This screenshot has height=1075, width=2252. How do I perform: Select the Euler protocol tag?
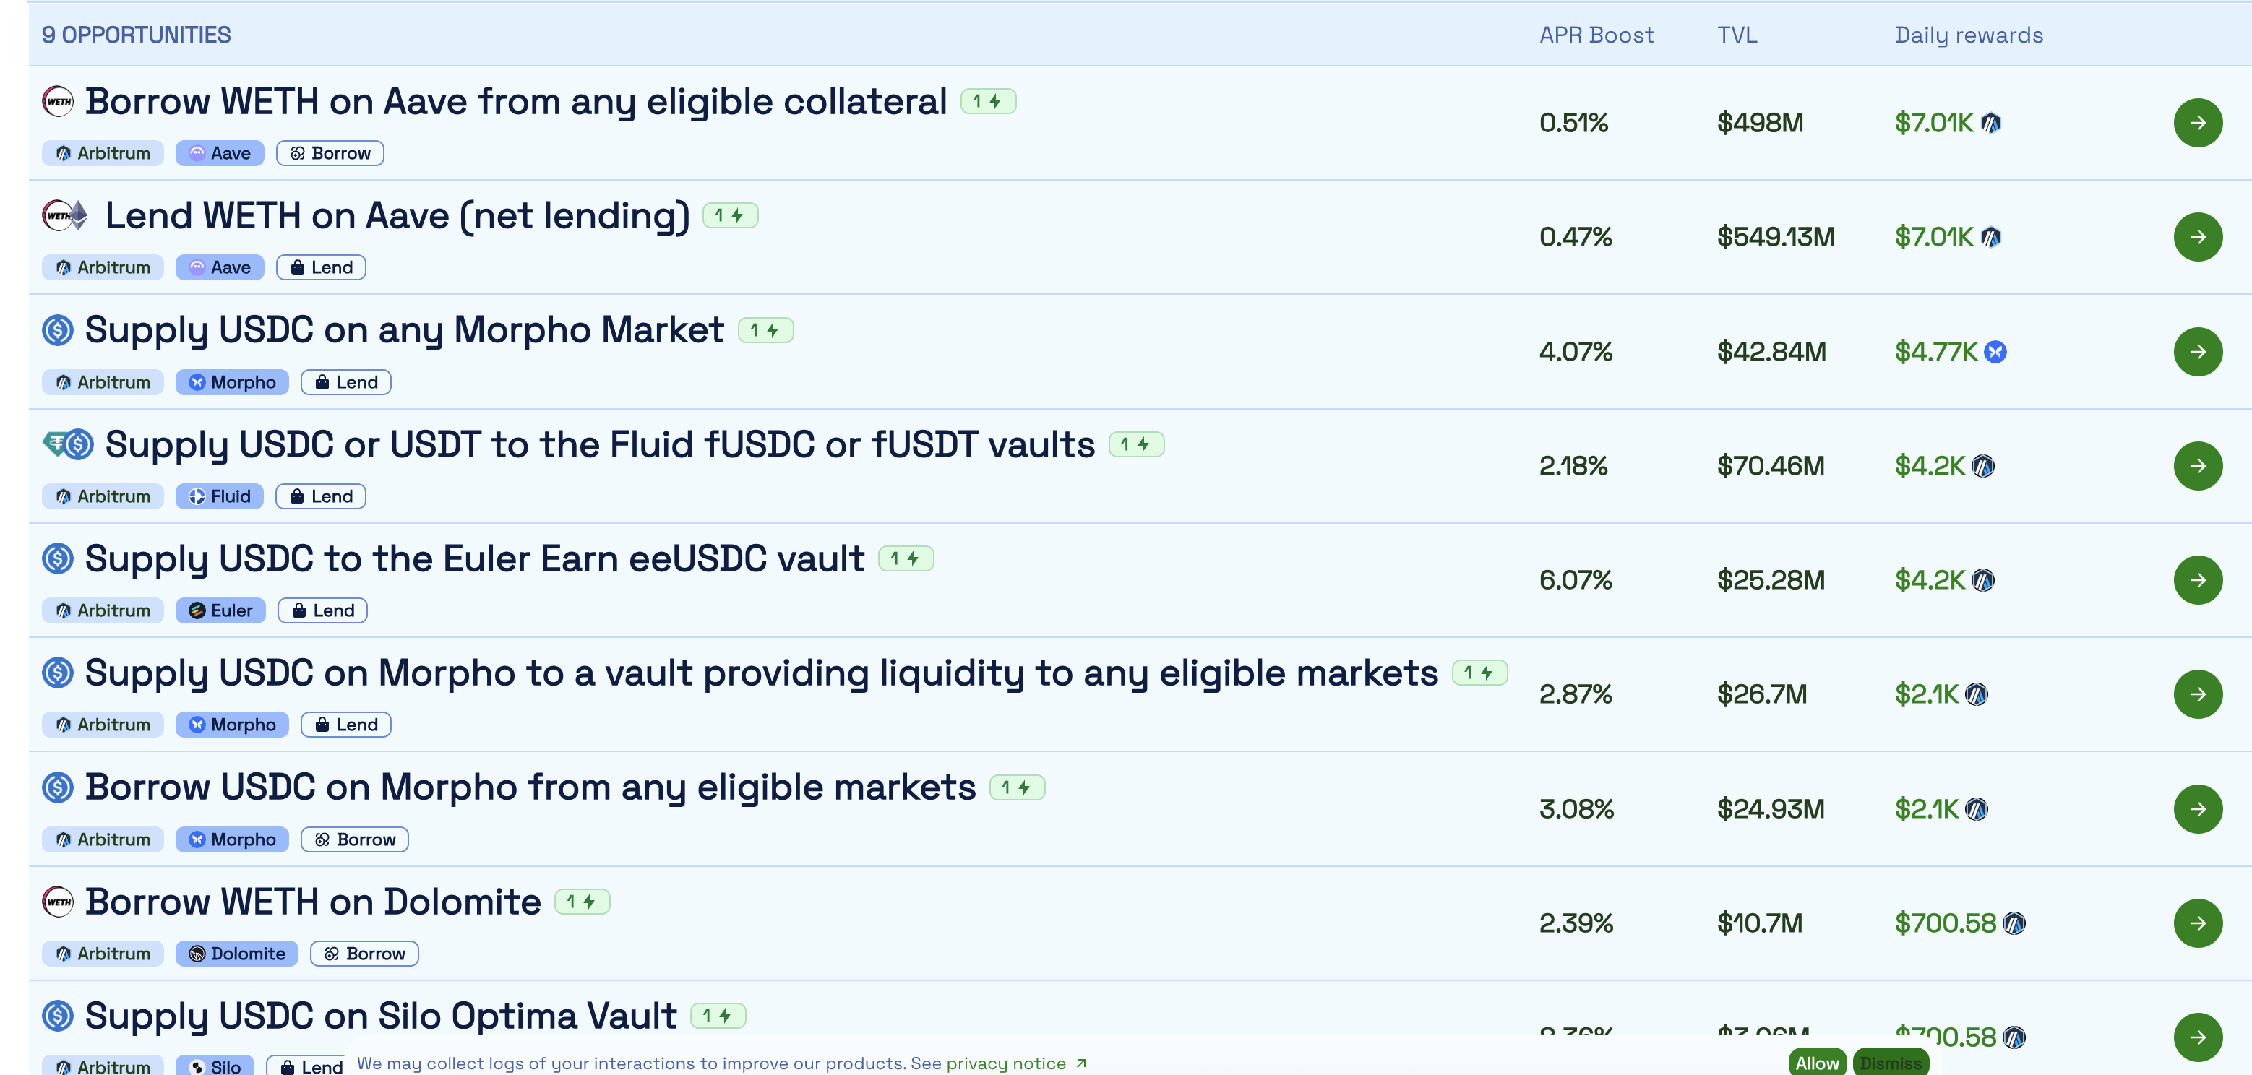(x=220, y=610)
